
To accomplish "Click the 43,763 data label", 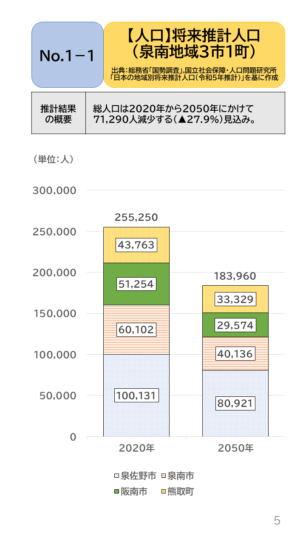I will [136, 245].
